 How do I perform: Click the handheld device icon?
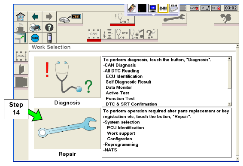pos(49,38)
